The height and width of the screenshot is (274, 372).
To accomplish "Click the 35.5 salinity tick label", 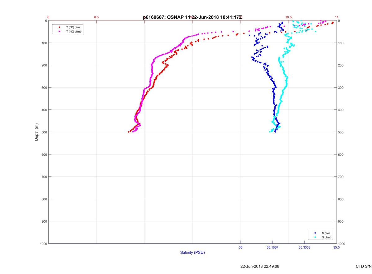I will coord(336,247).
